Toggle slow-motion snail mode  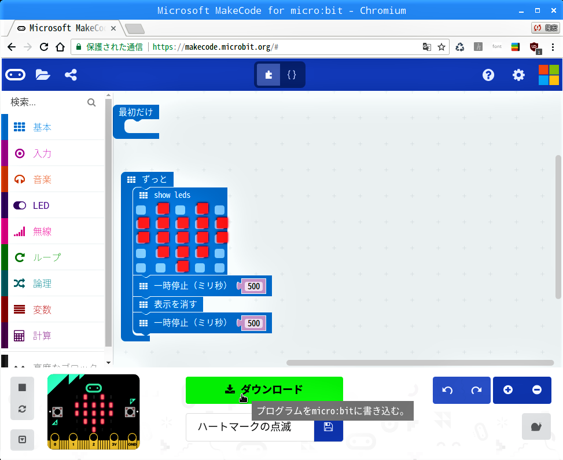(536, 426)
